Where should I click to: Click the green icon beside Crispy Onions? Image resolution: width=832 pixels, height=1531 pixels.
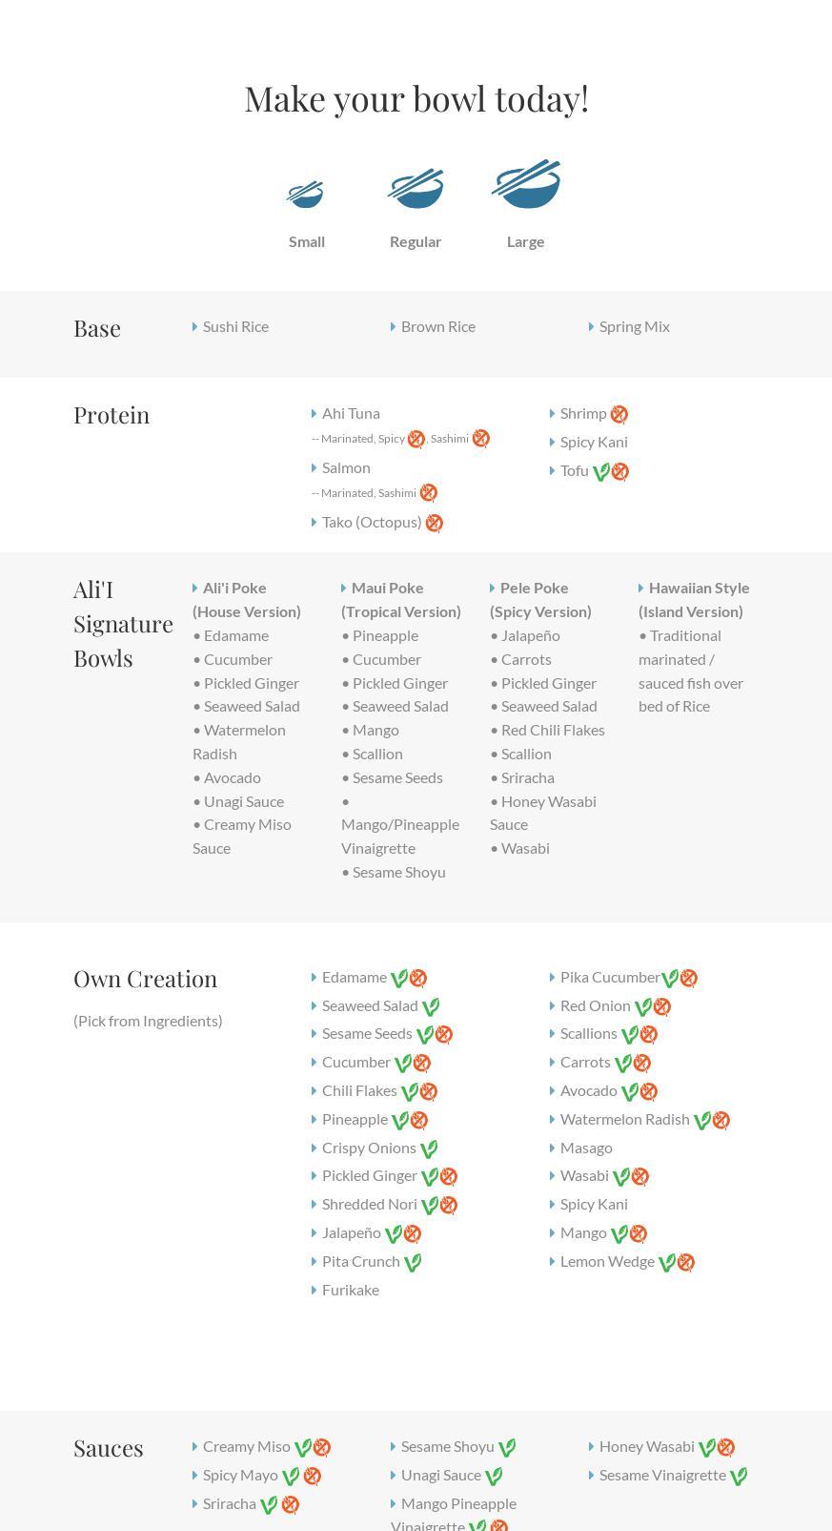click(x=429, y=1148)
